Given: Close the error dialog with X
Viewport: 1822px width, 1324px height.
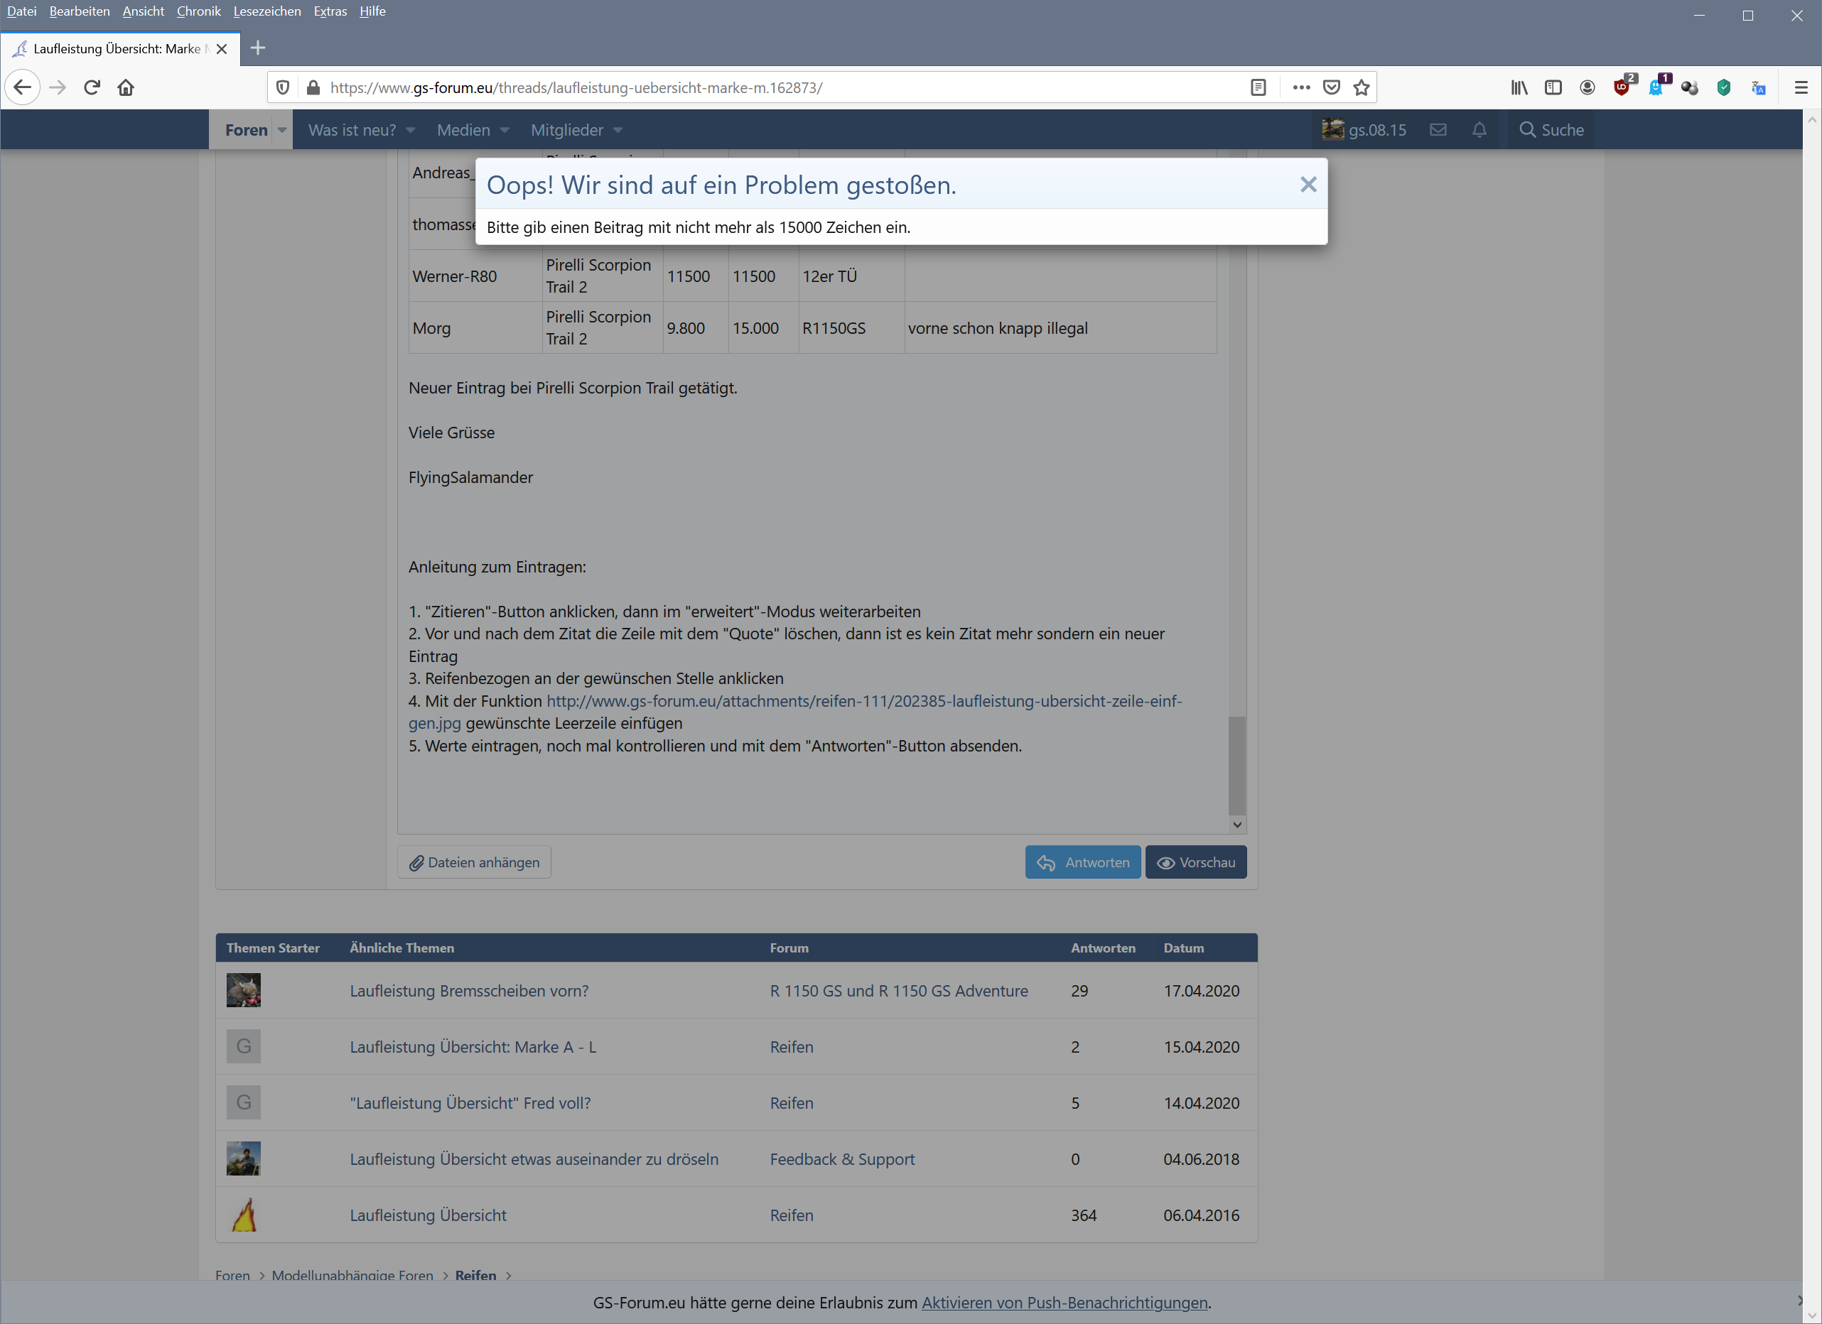Looking at the screenshot, I should pos(1308,185).
